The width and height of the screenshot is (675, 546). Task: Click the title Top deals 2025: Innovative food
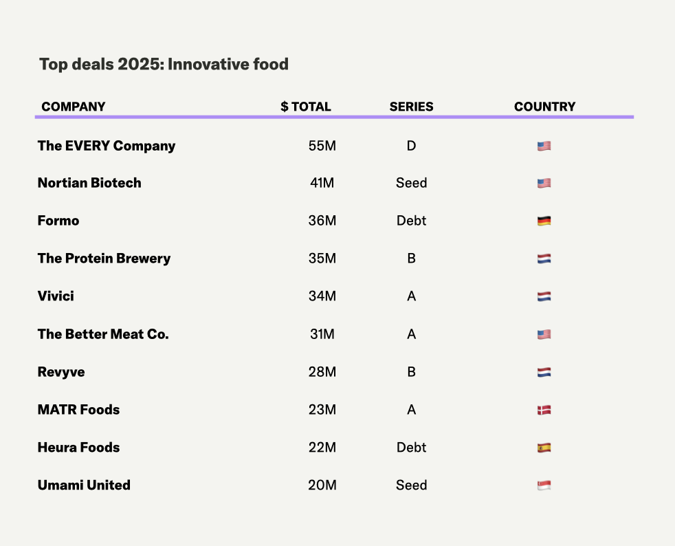click(164, 65)
